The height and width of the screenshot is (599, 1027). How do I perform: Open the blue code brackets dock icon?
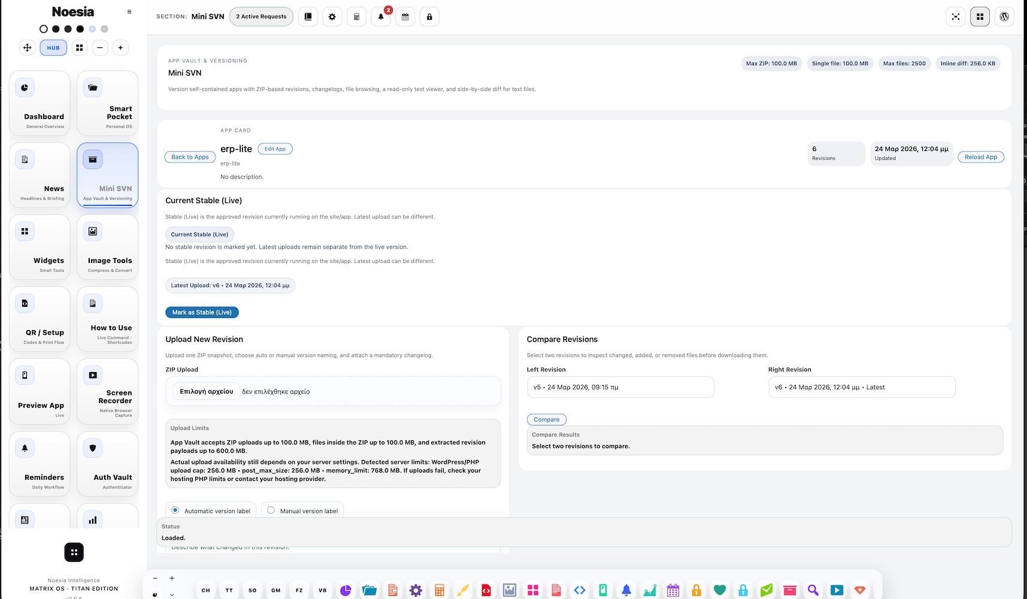tap(580, 591)
